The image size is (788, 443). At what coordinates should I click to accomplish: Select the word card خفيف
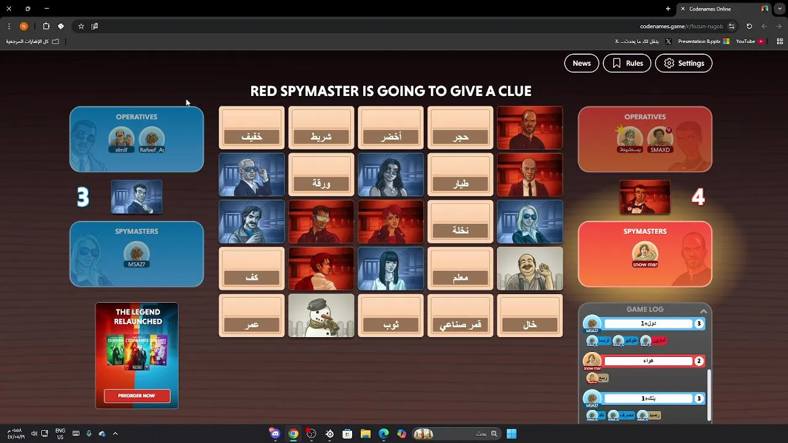(x=251, y=128)
